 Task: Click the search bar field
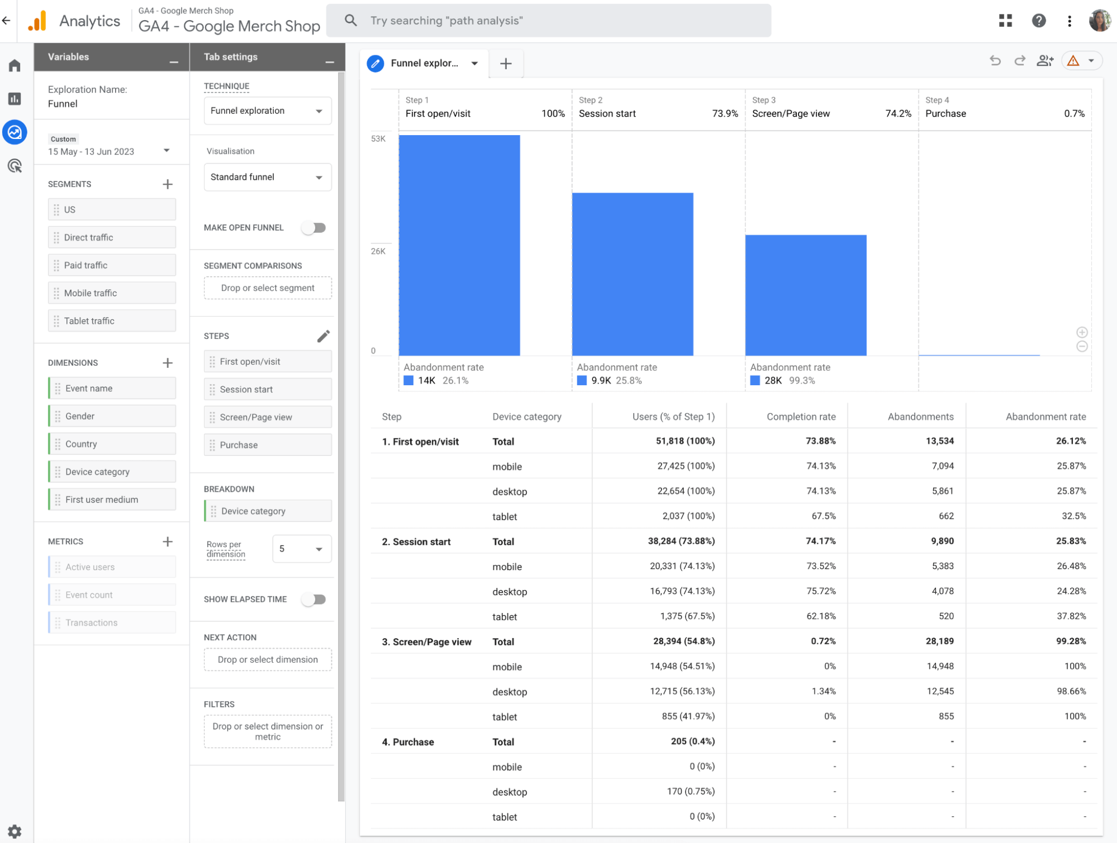(549, 21)
